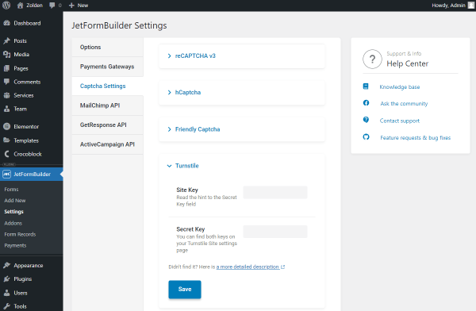
Task: Focus the Secret Key input field
Action: 275,232
